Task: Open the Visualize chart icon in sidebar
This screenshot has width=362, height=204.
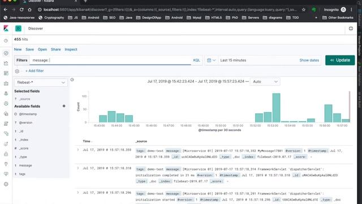Action: (x=6, y=63)
